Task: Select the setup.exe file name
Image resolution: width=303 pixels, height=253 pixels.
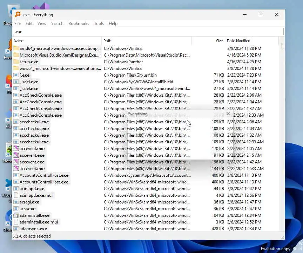Action: [29, 62]
